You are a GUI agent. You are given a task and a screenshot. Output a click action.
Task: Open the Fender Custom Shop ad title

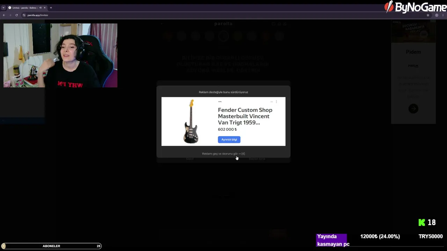pyautogui.click(x=245, y=116)
